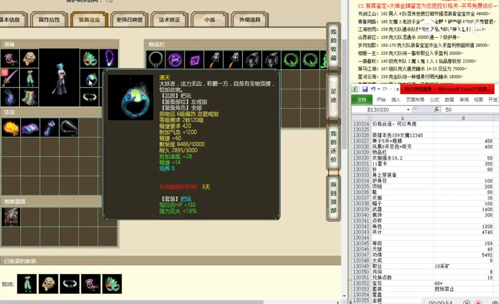The image size is (499, 304).
Task: Click the 我的收藏 side button
Action: [333, 45]
